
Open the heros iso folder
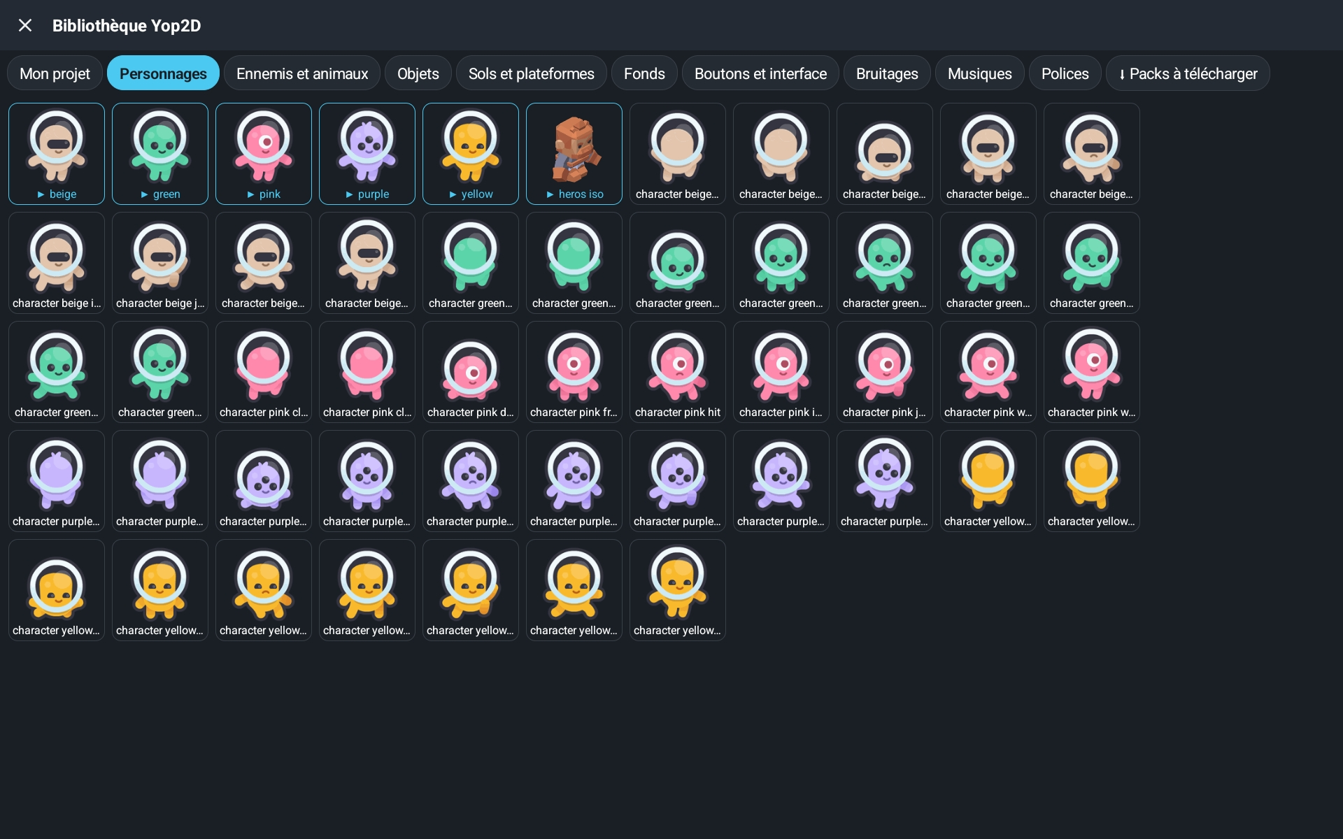pyautogui.click(x=574, y=154)
